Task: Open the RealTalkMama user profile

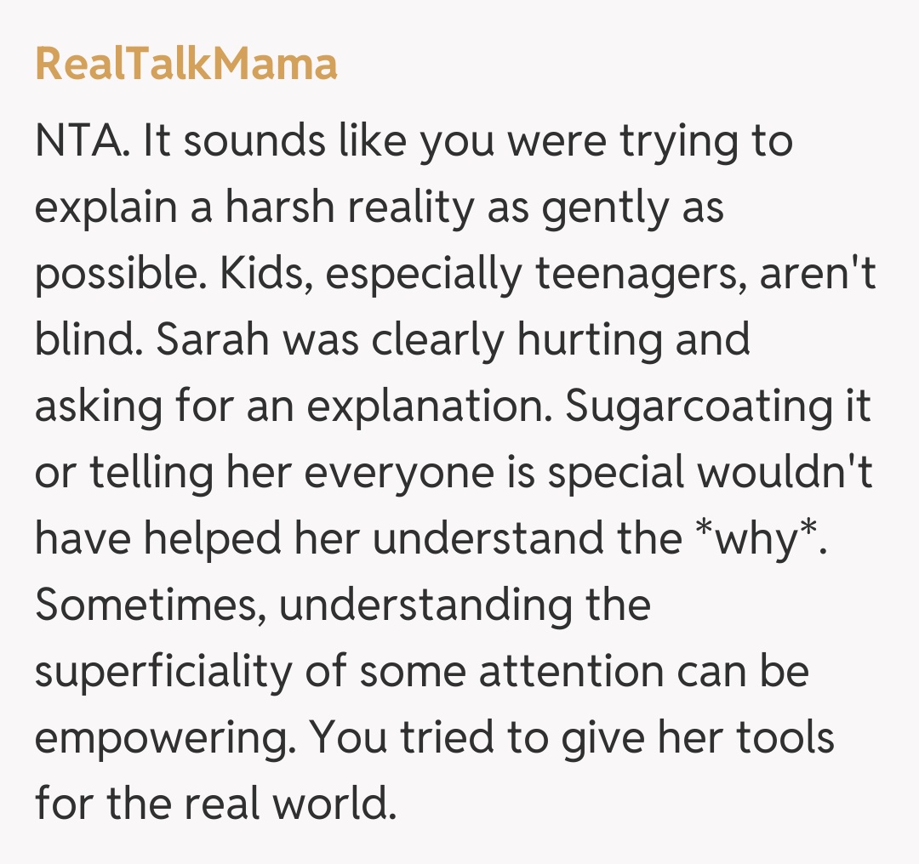Action: [x=186, y=65]
